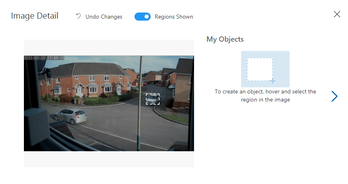This screenshot has width=348, height=184.
Task: Click the create an object instruction text
Action: tap(265, 96)
